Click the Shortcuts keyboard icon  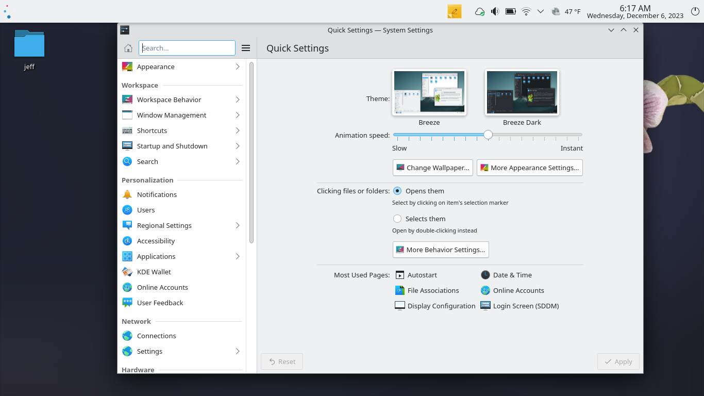127,130
